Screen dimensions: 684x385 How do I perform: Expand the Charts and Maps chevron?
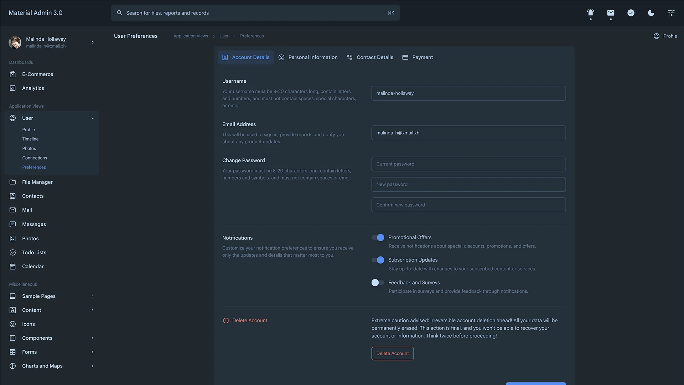93,366
